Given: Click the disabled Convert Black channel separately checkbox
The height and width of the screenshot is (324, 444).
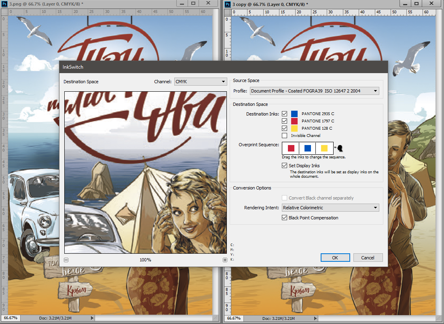Looking at the screenshot, I should [x=285, y=198].
